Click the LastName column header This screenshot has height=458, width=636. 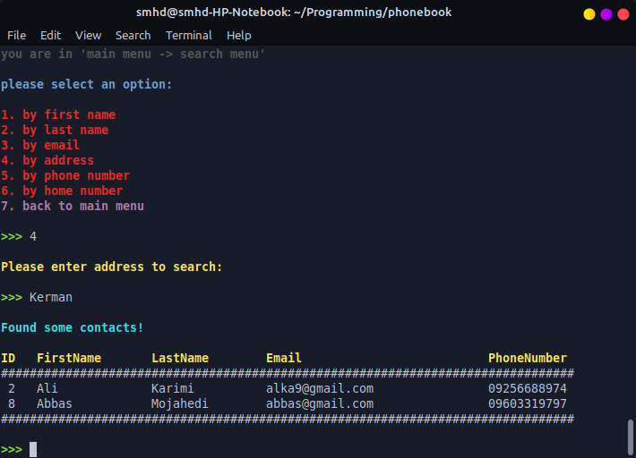[180, 358]
